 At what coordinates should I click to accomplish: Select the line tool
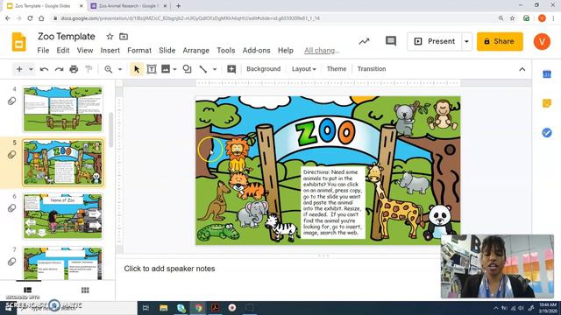click(202, 69)
